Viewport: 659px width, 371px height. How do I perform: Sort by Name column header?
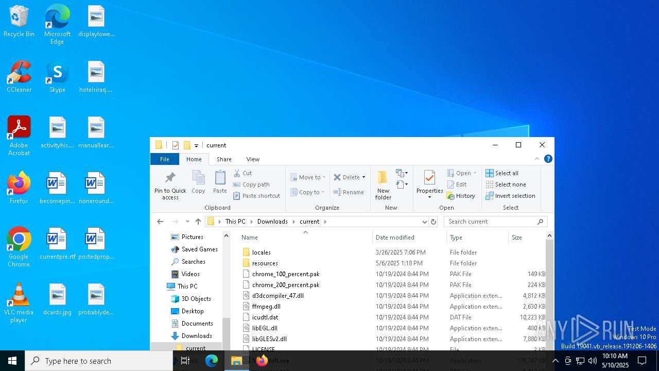click(x=305, y=238)
